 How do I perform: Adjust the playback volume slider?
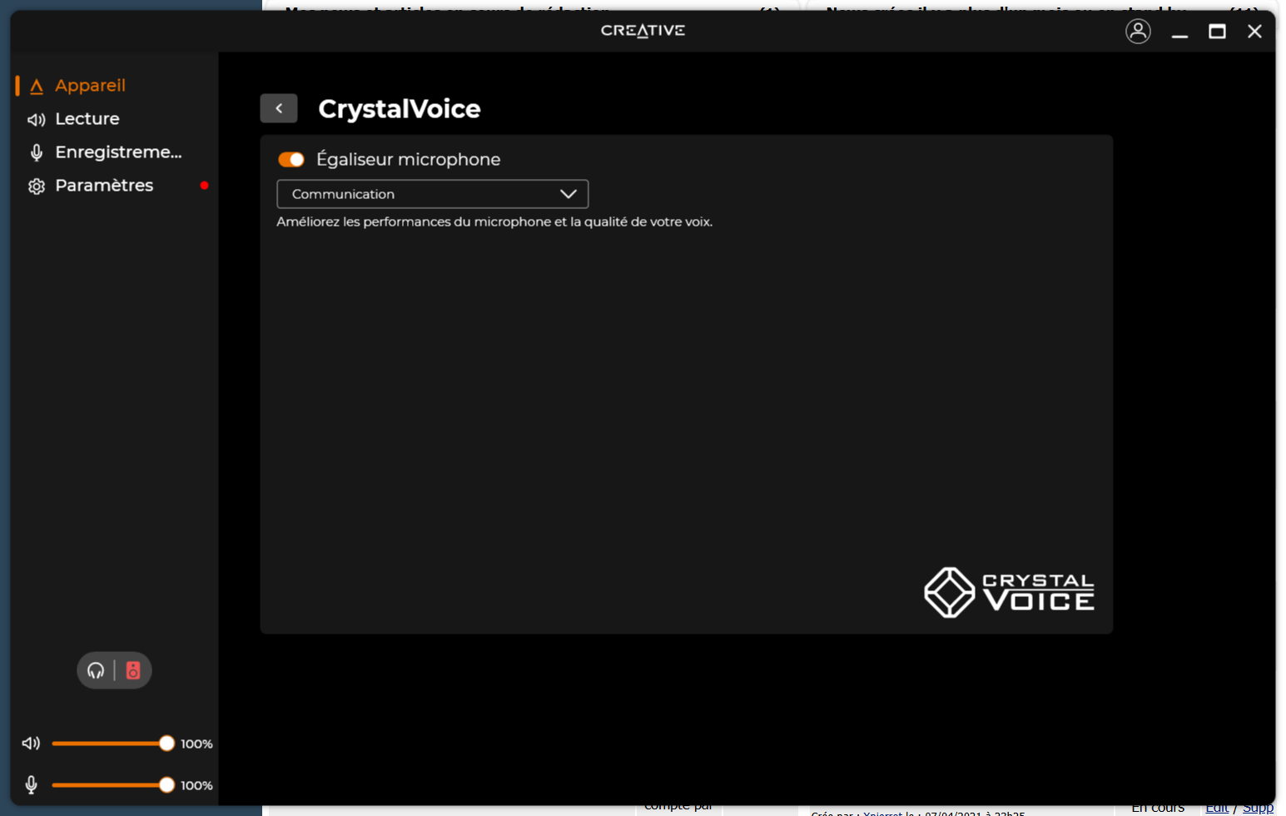coord(113,744)
